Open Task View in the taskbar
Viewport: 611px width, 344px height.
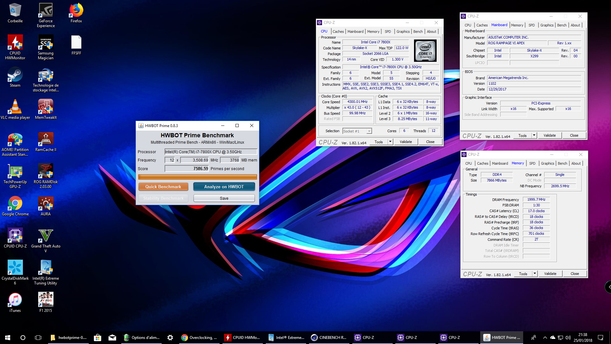(x=38, y=338)
